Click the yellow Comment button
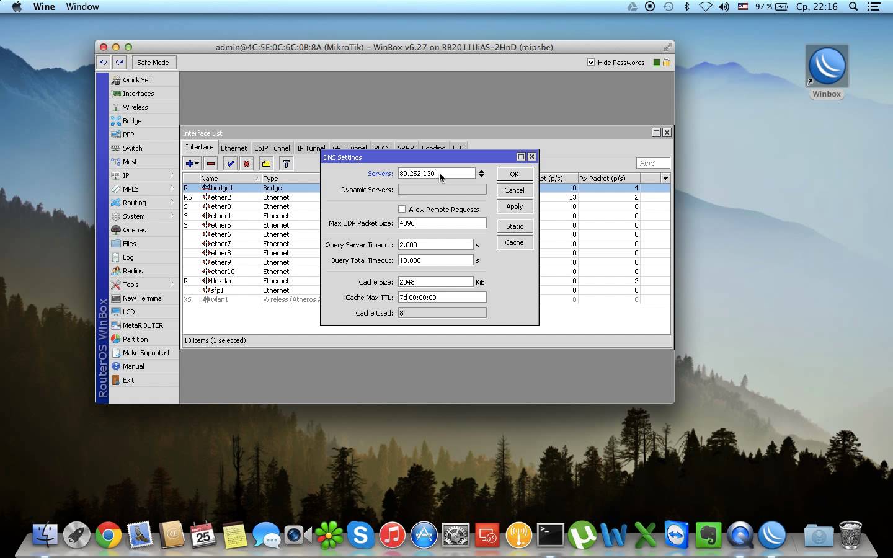 pyautogui.click(x=266, y=164)
